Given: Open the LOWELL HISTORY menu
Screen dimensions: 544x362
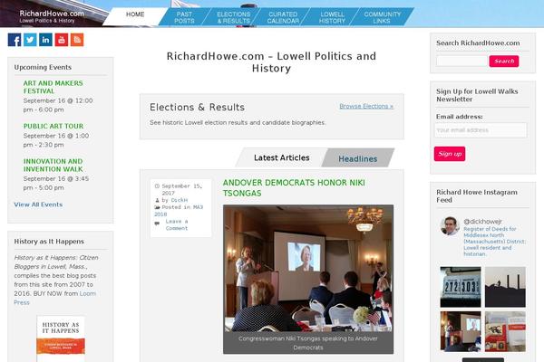Looking at the screenshot, I should coord(332,17).
